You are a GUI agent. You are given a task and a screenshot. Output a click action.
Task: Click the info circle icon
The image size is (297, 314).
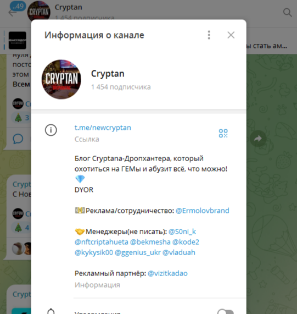coord(51,130)
